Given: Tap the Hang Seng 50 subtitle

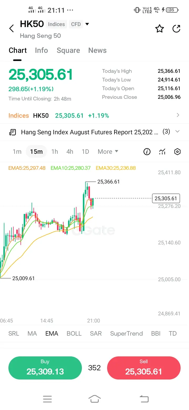Looking at the screenshot, I should pyautogui.click(x=40, y=36).
